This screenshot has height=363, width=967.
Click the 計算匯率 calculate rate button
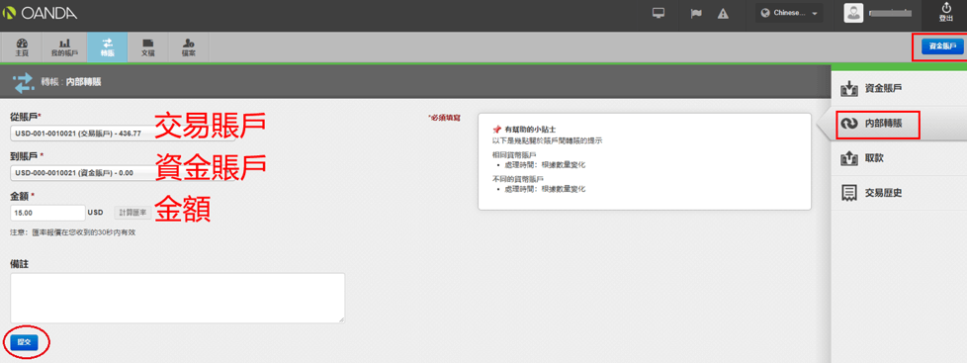pos(133,213)
